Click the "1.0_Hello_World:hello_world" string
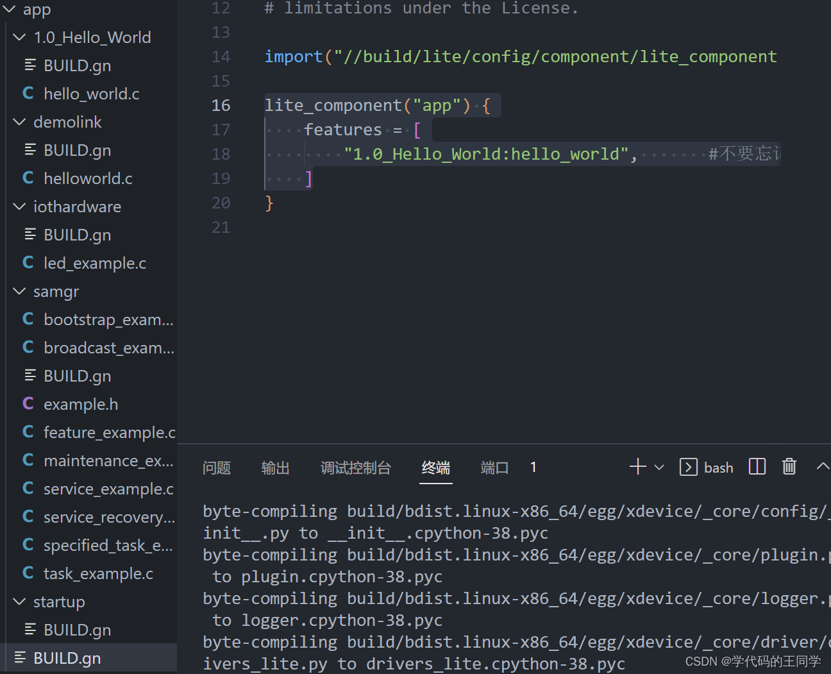 (487, 154)
